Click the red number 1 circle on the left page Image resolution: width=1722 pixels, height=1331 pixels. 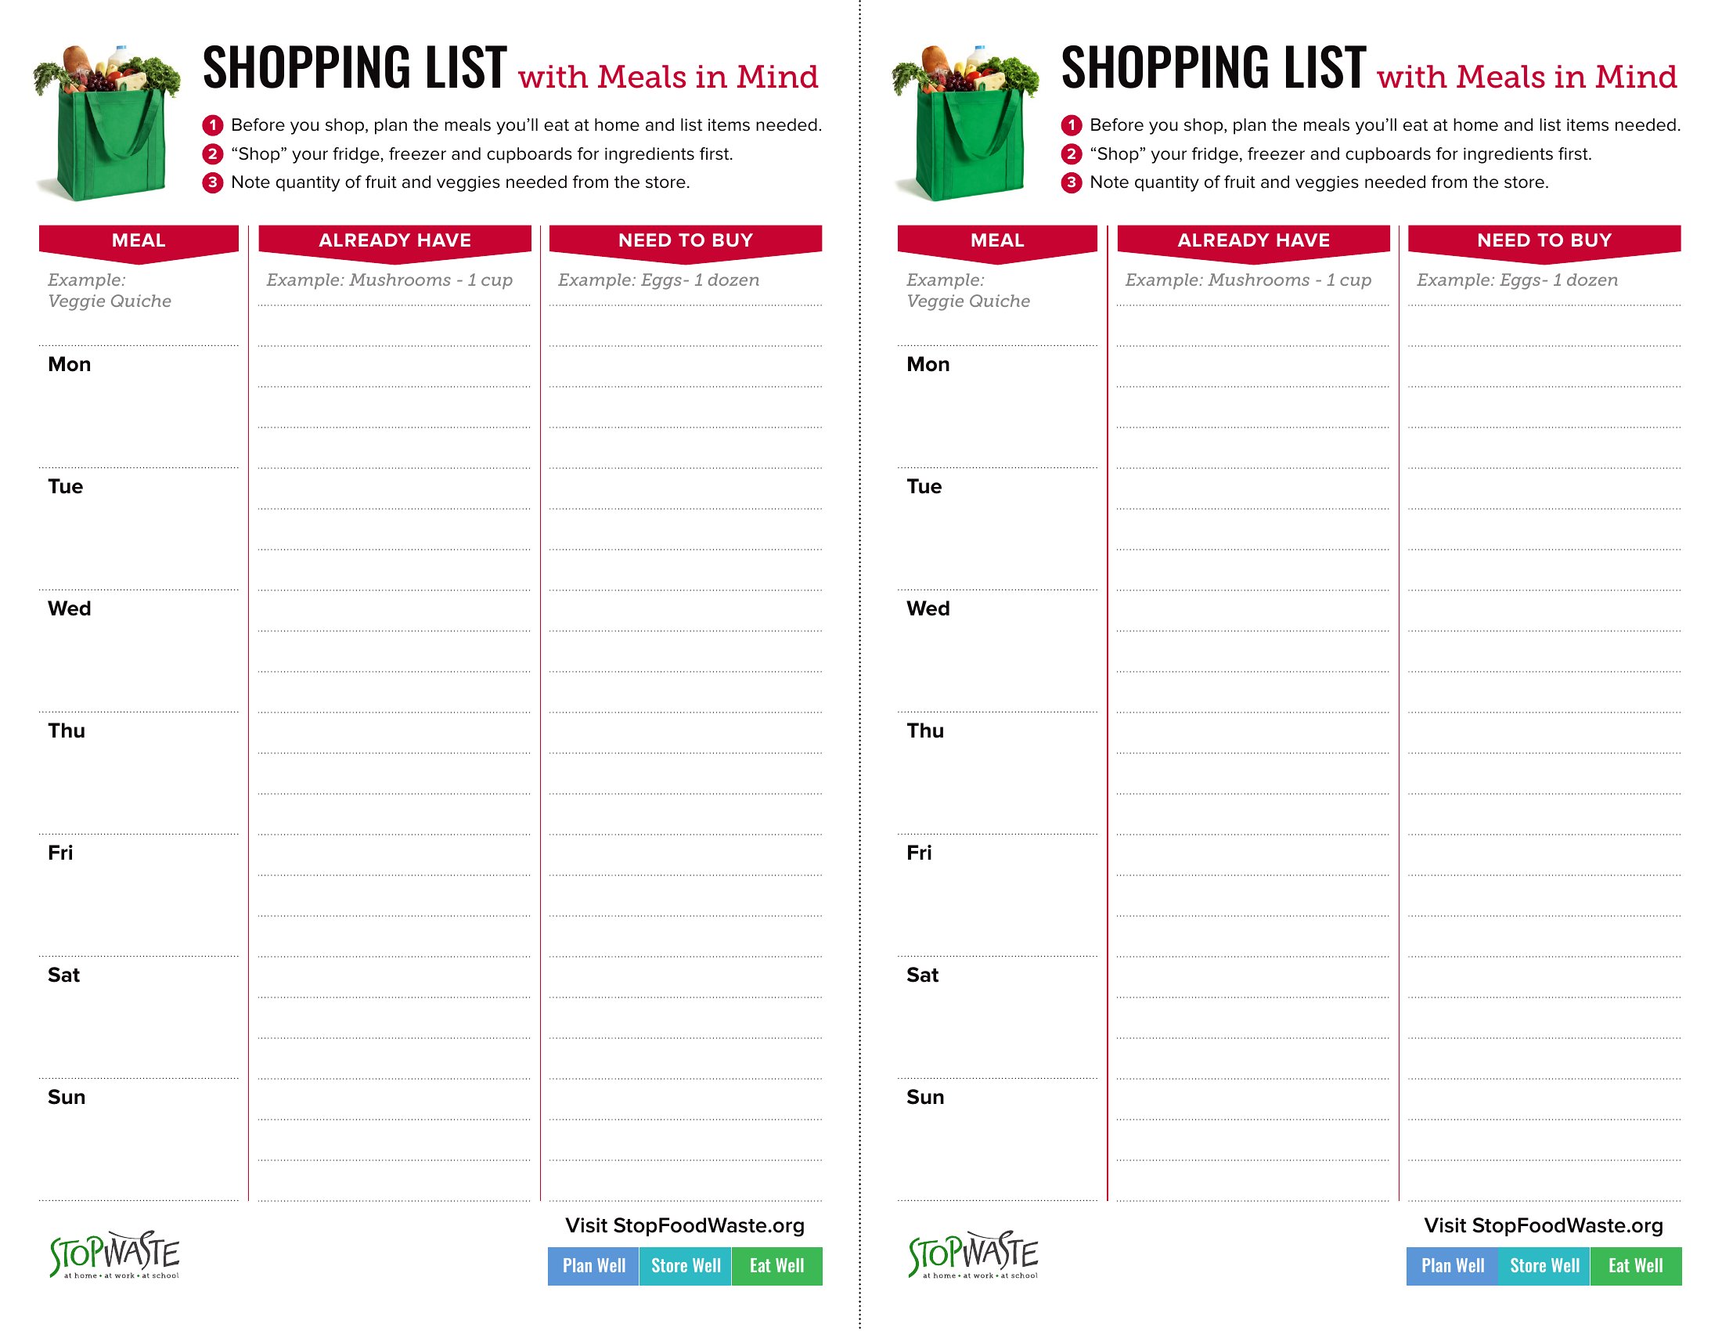click(212, 125)
